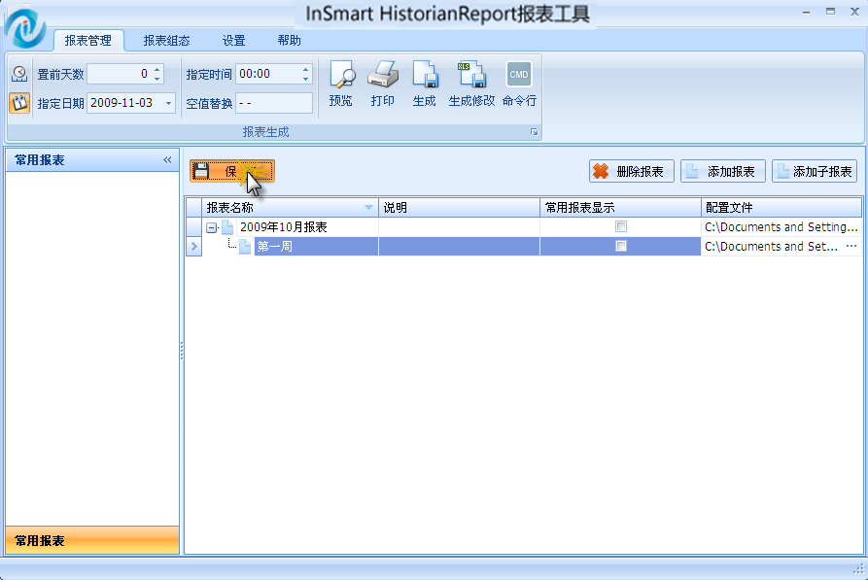The image size is (868, 580).
Task: Click the 报表生成 group dialog launcher
Action: pos(535,132)
